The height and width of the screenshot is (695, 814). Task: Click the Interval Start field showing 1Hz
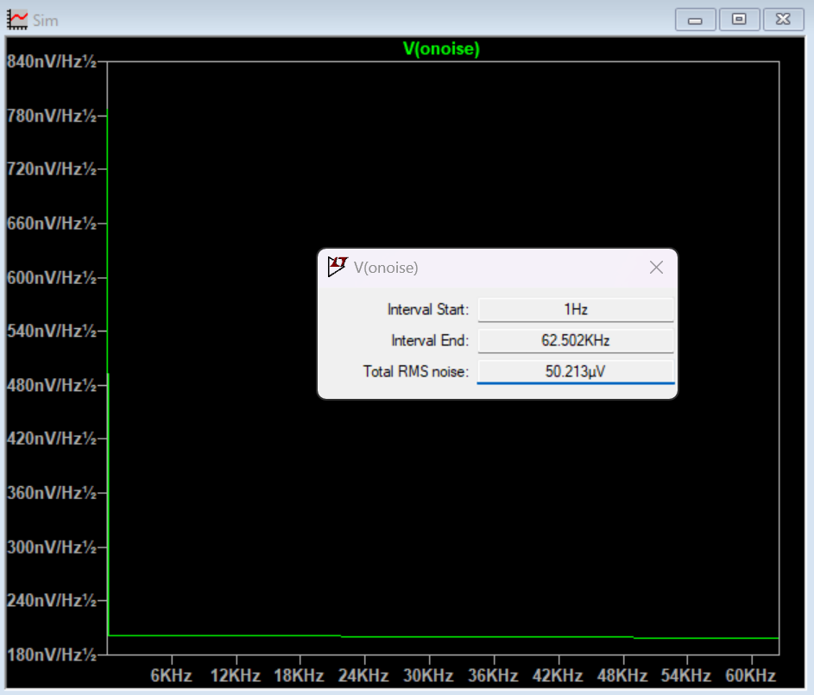tap(576, 309)
